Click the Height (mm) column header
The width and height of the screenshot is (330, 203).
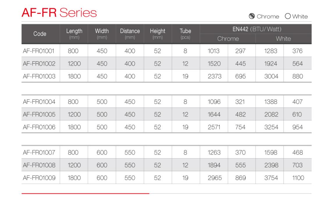click(158, 34)
